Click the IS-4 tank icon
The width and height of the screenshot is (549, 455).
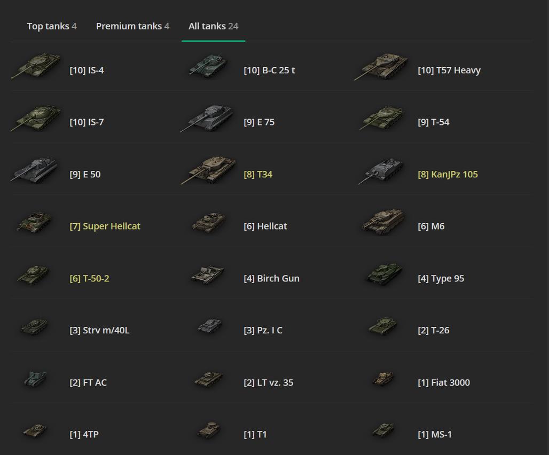tap(36, 66)
